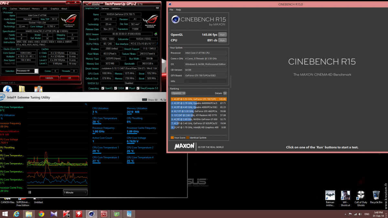Open File Explorer from the taskbar

pos(29,213)
